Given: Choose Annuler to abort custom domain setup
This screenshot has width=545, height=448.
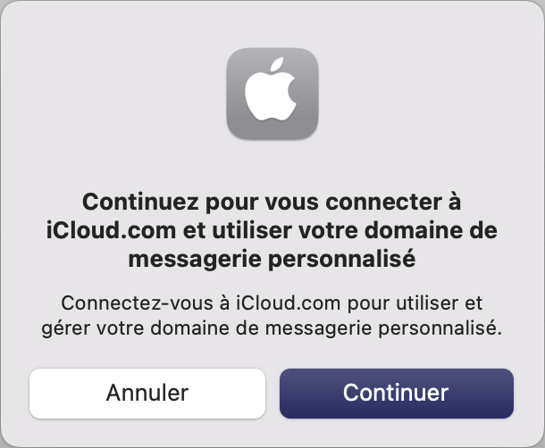Looking at the screenshot, I should tap(147, 394).
